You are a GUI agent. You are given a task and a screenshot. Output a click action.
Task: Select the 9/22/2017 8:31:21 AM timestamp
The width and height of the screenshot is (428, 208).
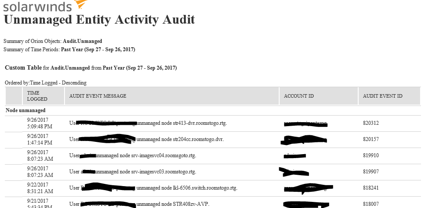40,188
